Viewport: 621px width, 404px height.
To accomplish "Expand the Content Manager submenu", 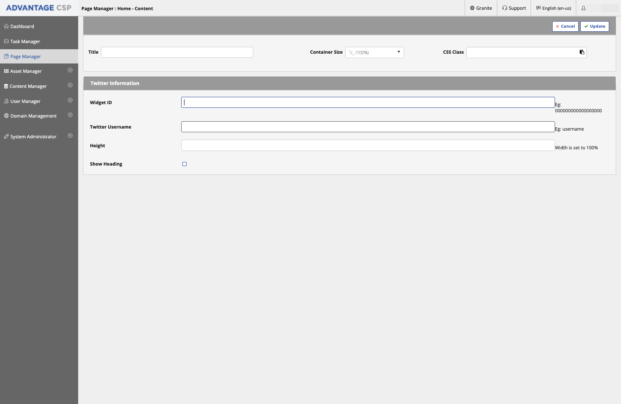I will (70, 85).
